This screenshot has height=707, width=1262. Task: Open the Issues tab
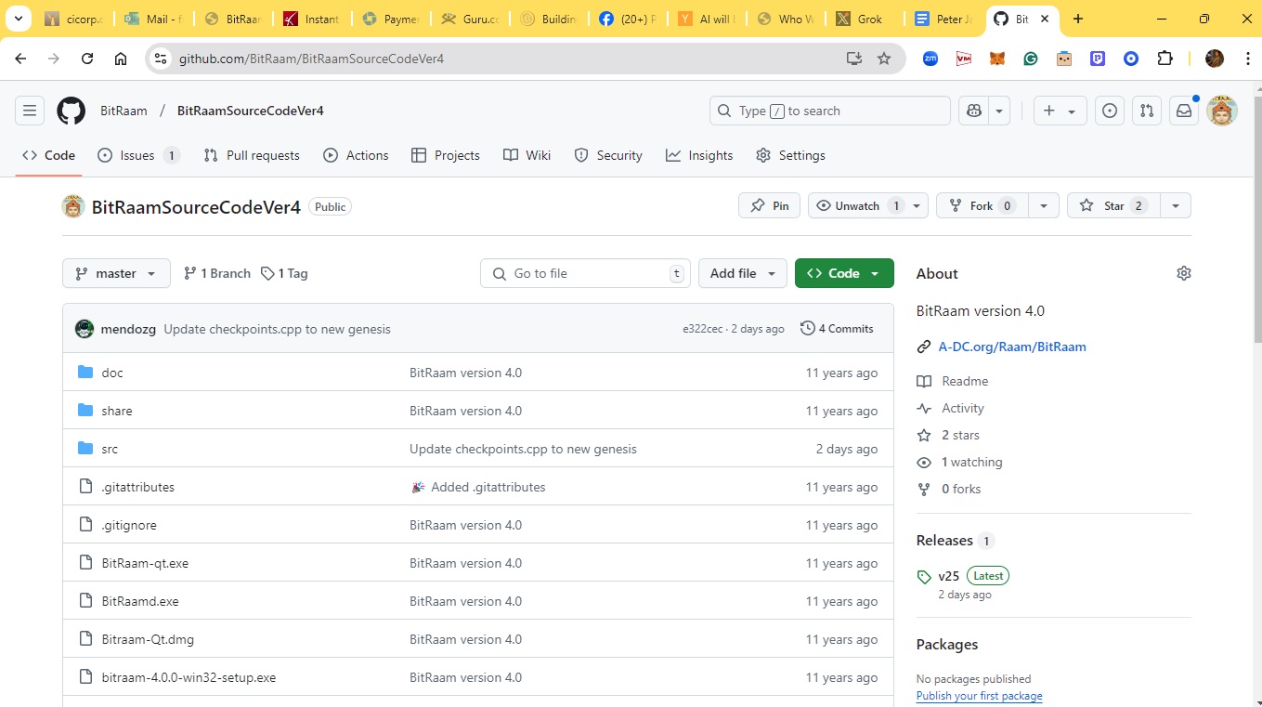pos(138,155)
